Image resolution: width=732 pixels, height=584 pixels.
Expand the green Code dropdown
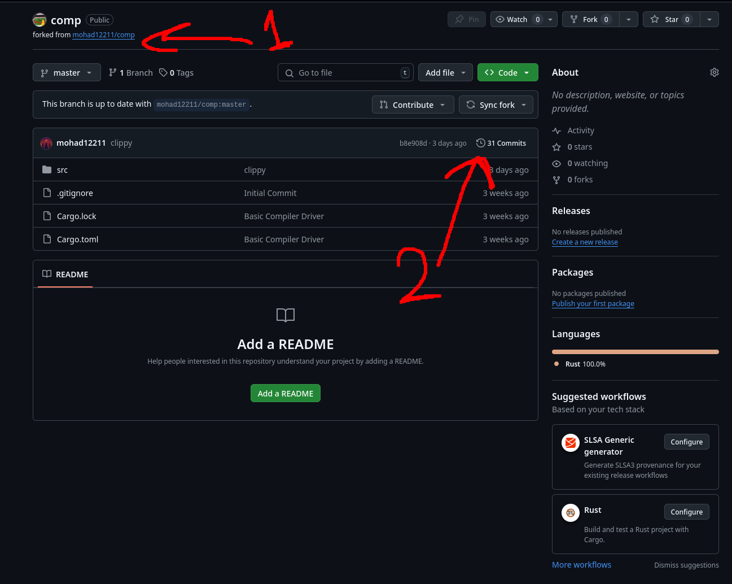[507, 73]
